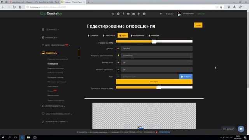Click the heart icon next to Благотворительность
Image resolution: width=249 pixels, height=140 pixels.
[x=43, y=114]
